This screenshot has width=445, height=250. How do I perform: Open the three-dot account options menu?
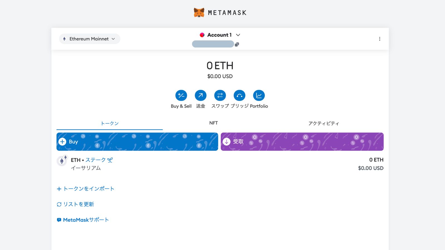coord(380,39)
